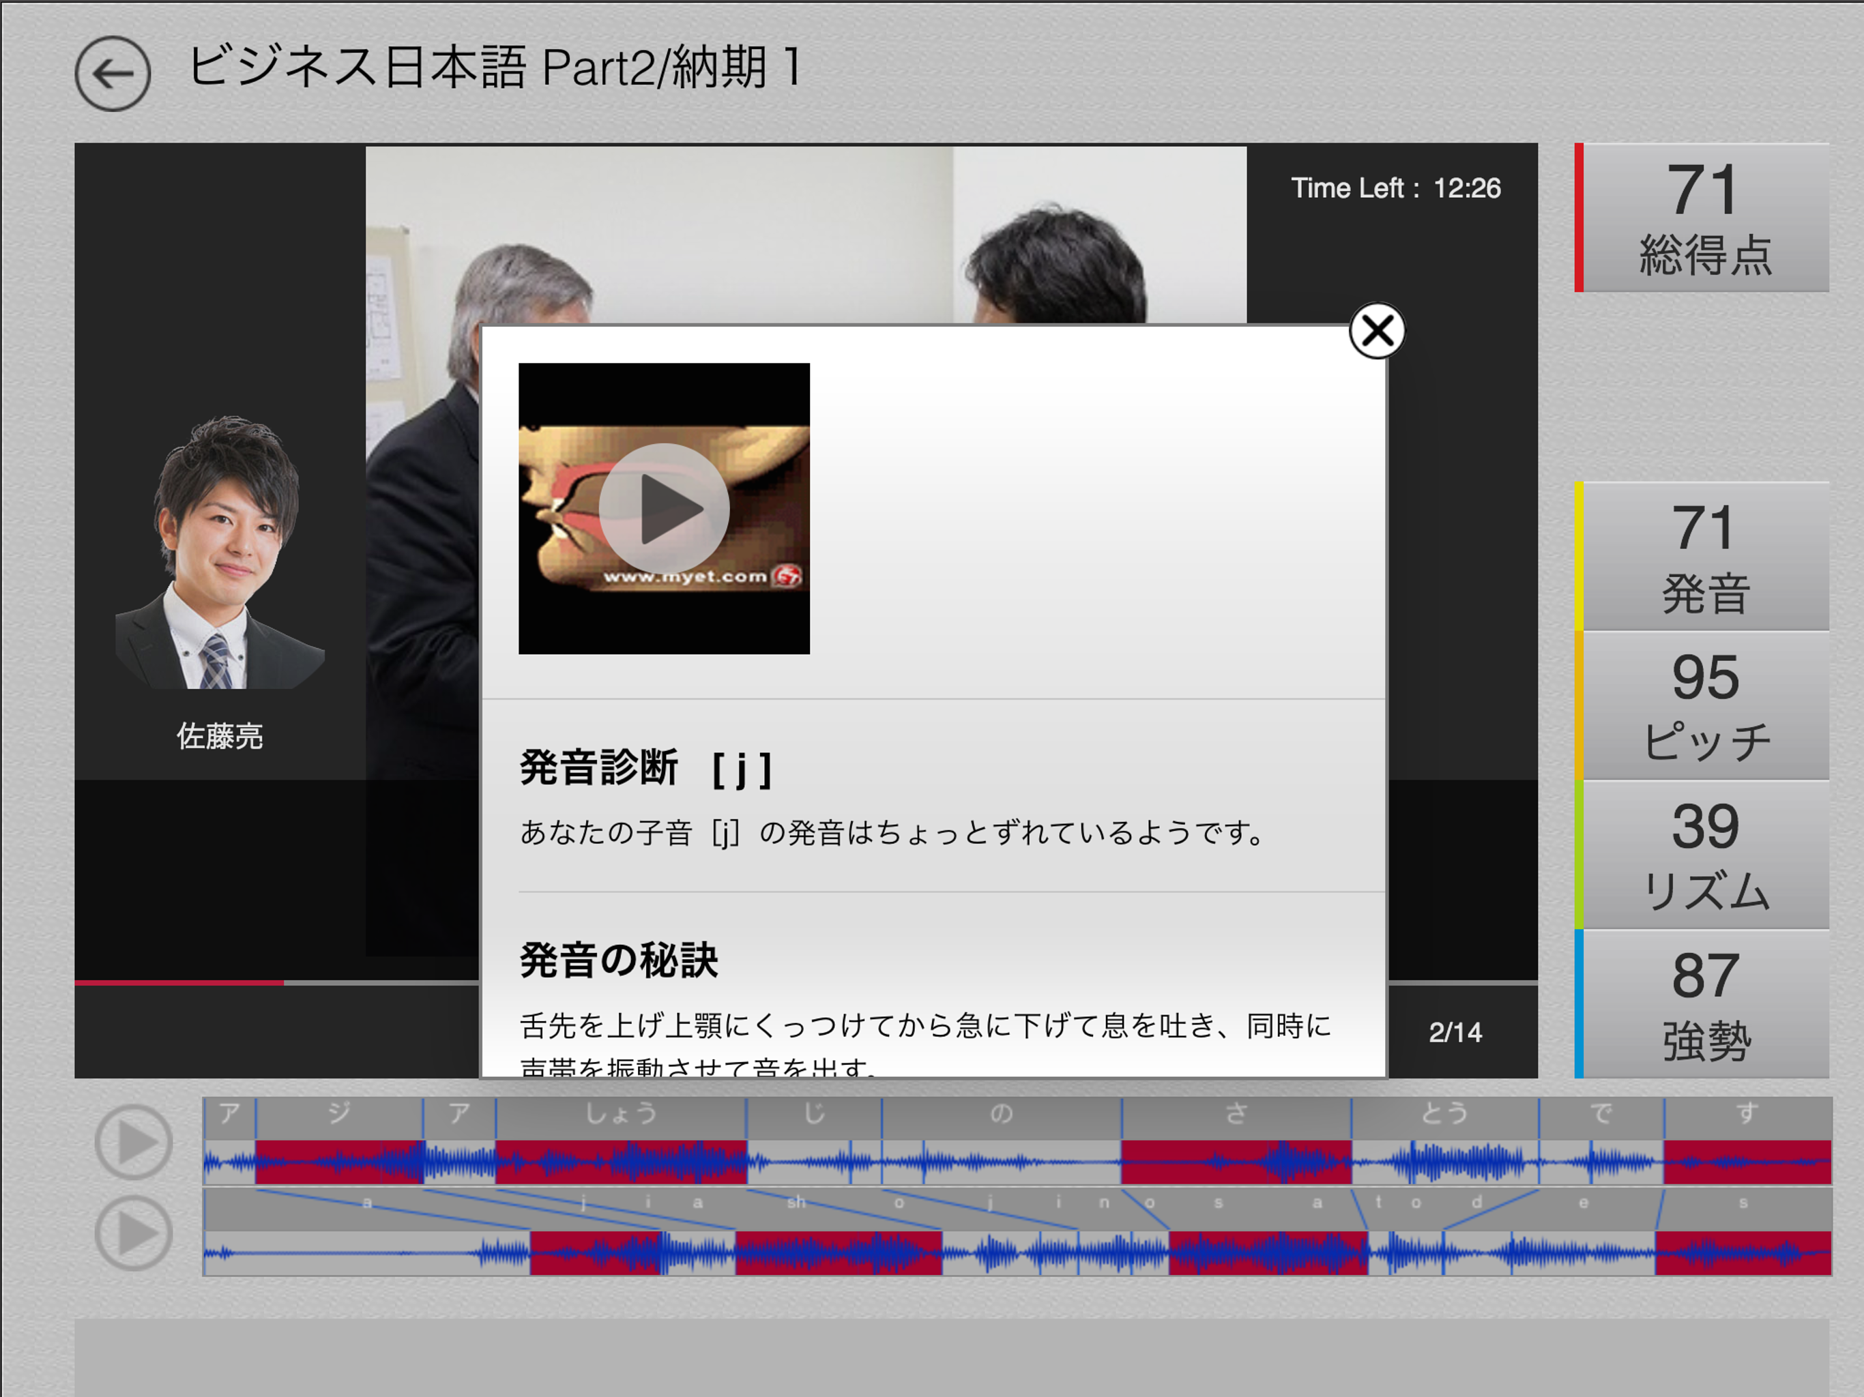Viewport: 1864px width, 1397px height.
Task: Click the す segment in upper waveform
Action: tap(1747, 1162)
